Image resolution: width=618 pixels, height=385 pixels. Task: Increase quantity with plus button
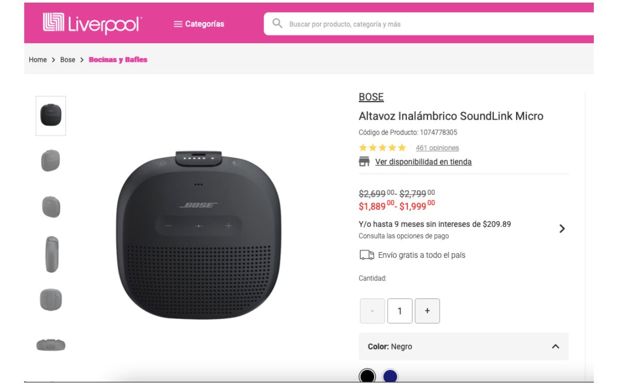427,311
